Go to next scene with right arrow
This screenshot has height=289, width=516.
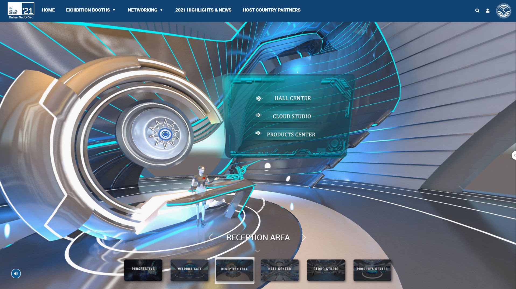(x=304, y=237)
